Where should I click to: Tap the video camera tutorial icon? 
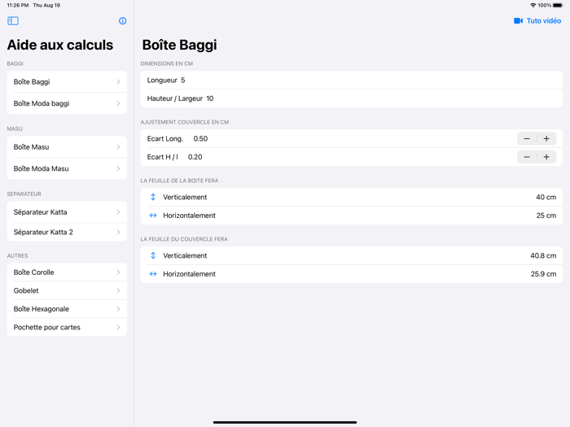[518, 21]
